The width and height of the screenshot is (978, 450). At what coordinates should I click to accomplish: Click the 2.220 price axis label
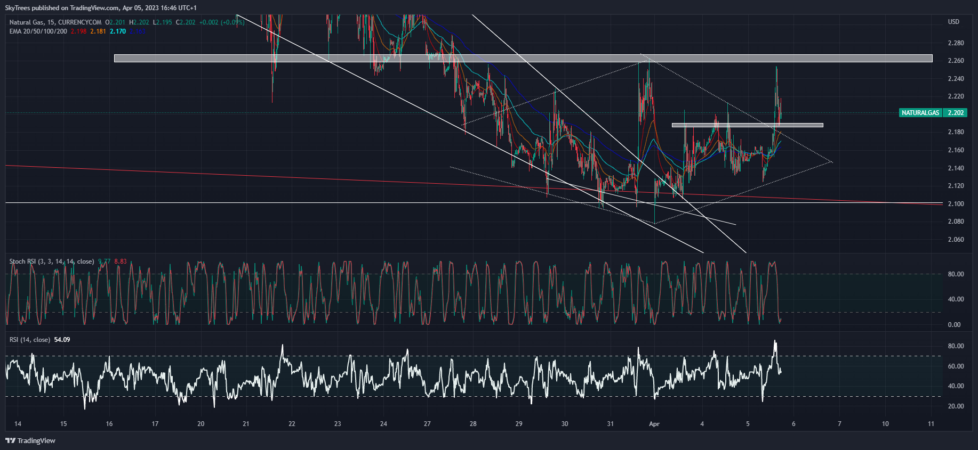[x=956, y=96]
